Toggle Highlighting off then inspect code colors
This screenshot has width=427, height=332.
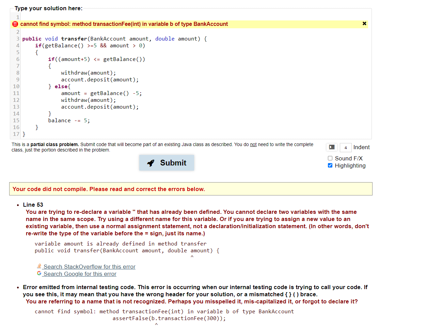pos(330,165)
